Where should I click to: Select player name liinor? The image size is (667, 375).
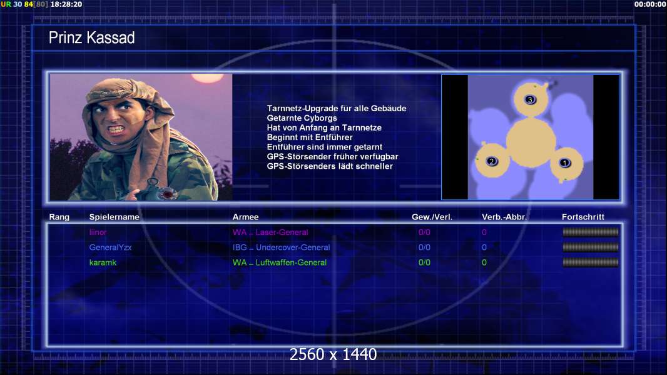point(98,232)
